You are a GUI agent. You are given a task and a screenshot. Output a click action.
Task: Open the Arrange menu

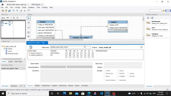pos(18,7)
